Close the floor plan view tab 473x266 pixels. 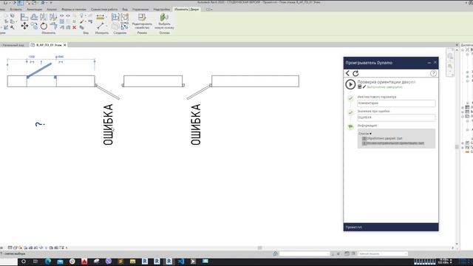pos(64,45)
